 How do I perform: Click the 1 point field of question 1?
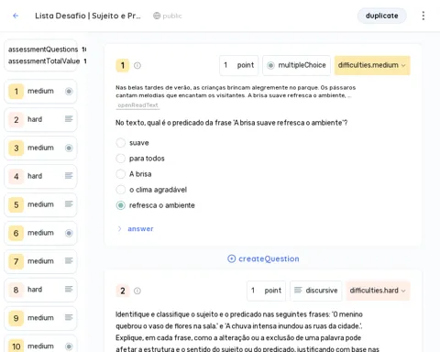[x=239, y=65]
